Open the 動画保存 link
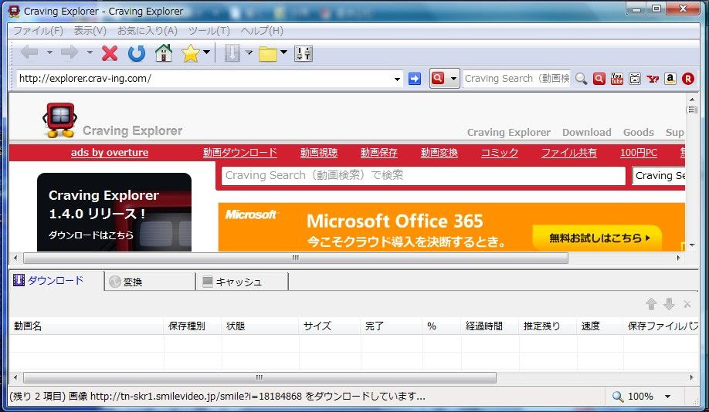Viewport: 709px width, 412px height. [379, 153]
